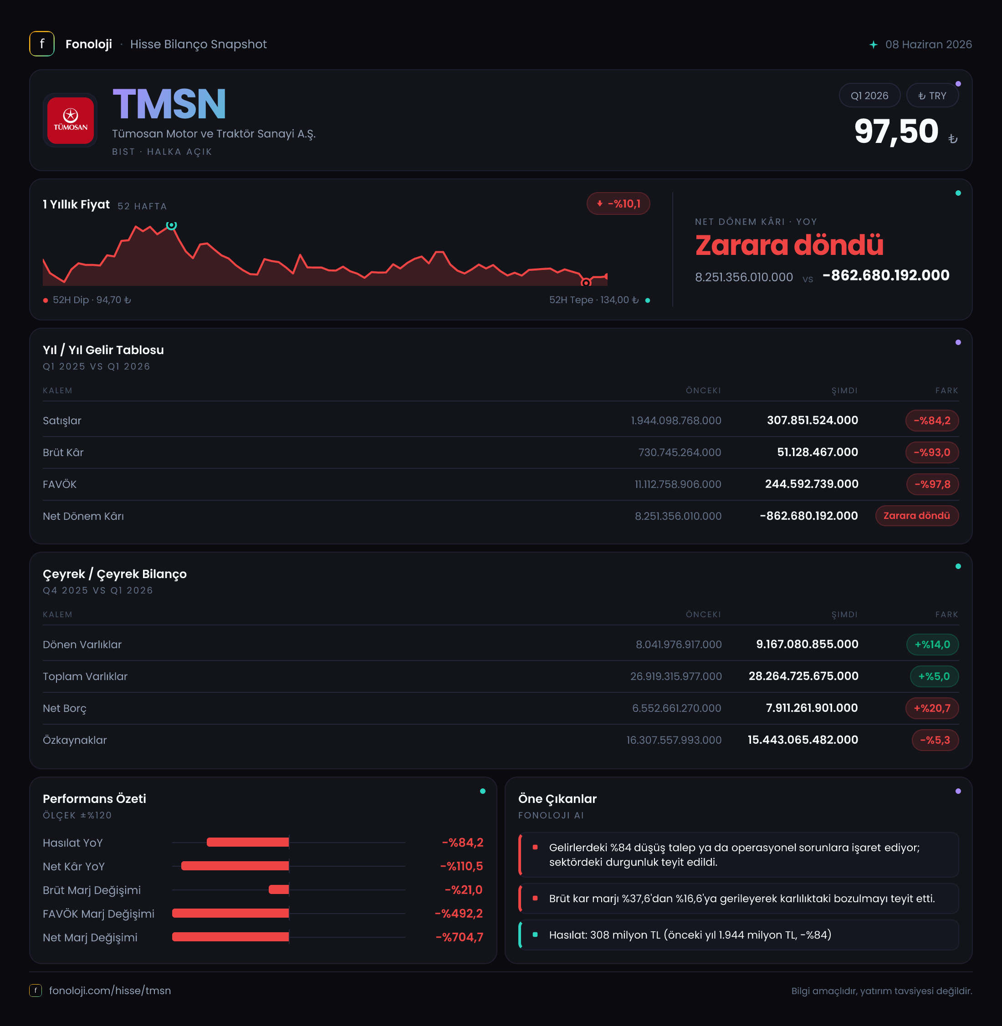
Task: Click the 52-week high marker on price chart
Action: 172,226
